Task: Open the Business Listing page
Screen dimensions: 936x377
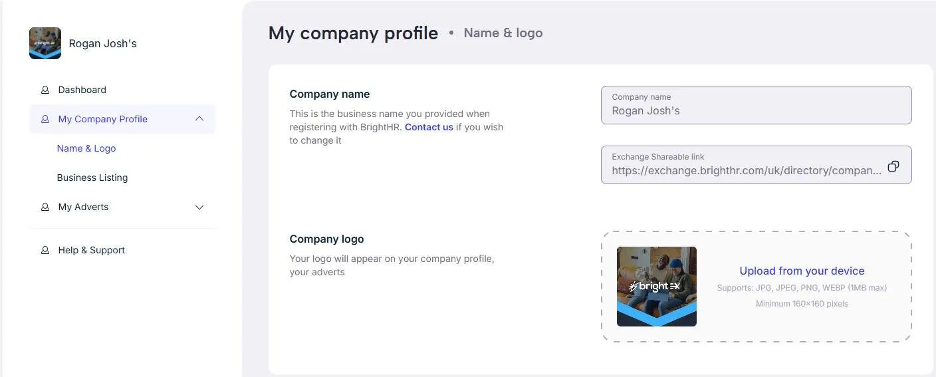Action: [x=92, y=178]
